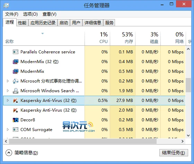Expand the selected Kaspersky Anti-Virus group
This screenshot has width=194, height=164.
8,101
